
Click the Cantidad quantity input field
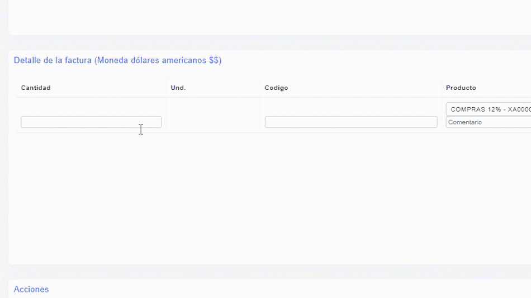point(91,122)
